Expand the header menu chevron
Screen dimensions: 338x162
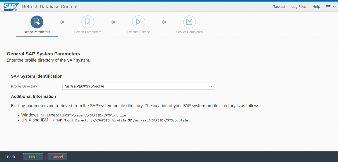[334, 7]
